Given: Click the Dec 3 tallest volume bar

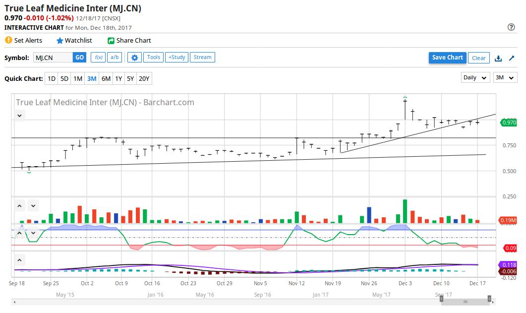Looking at the screenshot, I should coord(405,211).
